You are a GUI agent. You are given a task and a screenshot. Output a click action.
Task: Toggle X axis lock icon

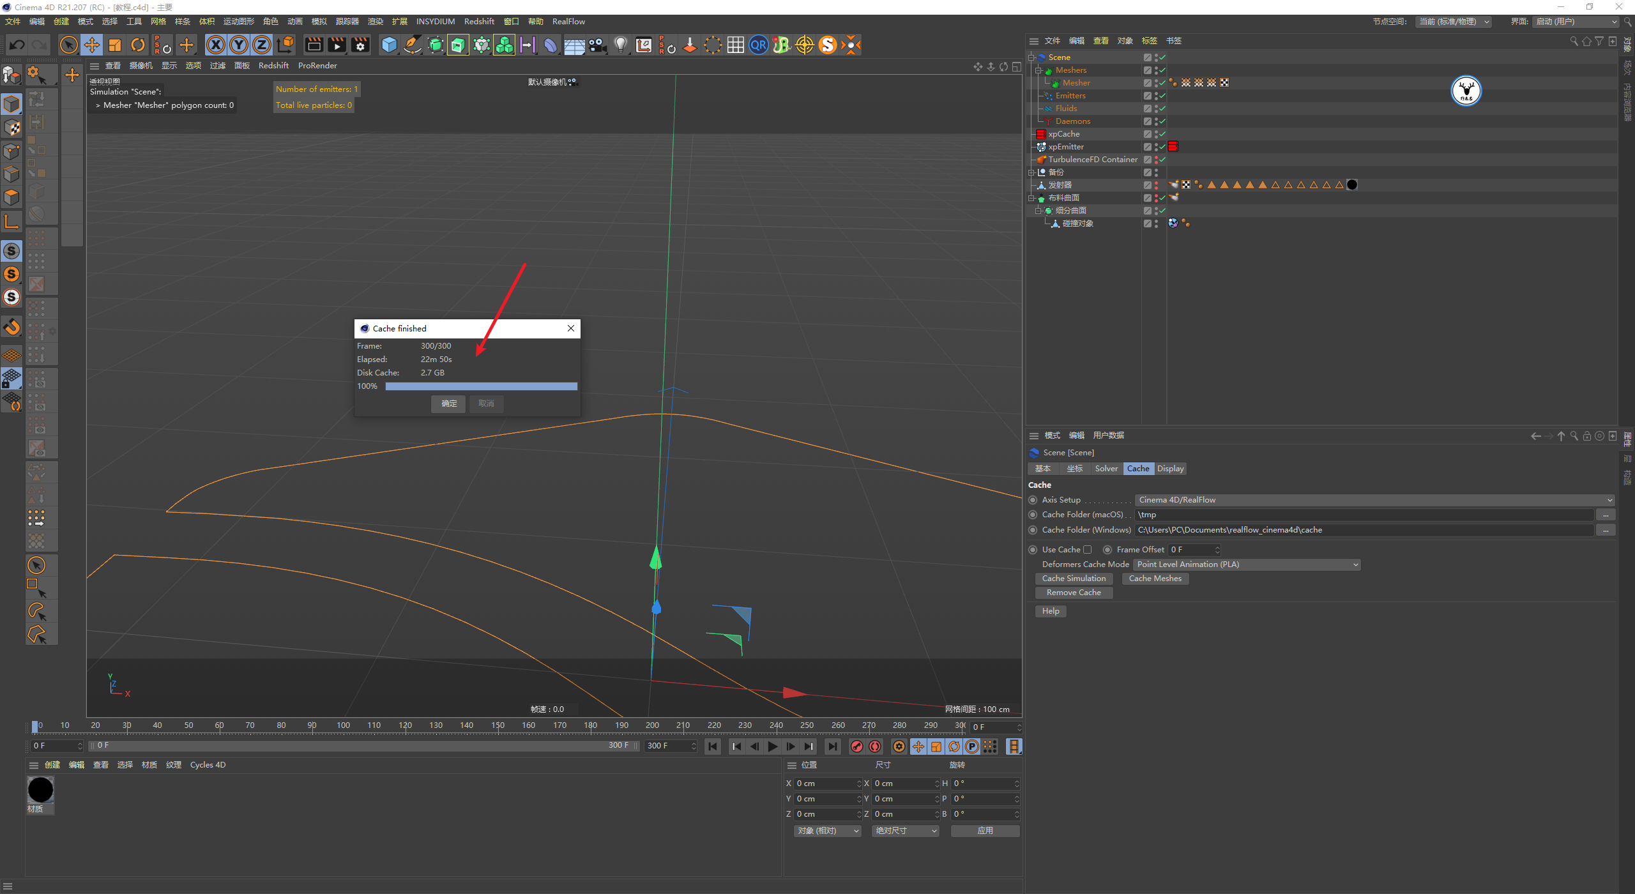(216, 45)
